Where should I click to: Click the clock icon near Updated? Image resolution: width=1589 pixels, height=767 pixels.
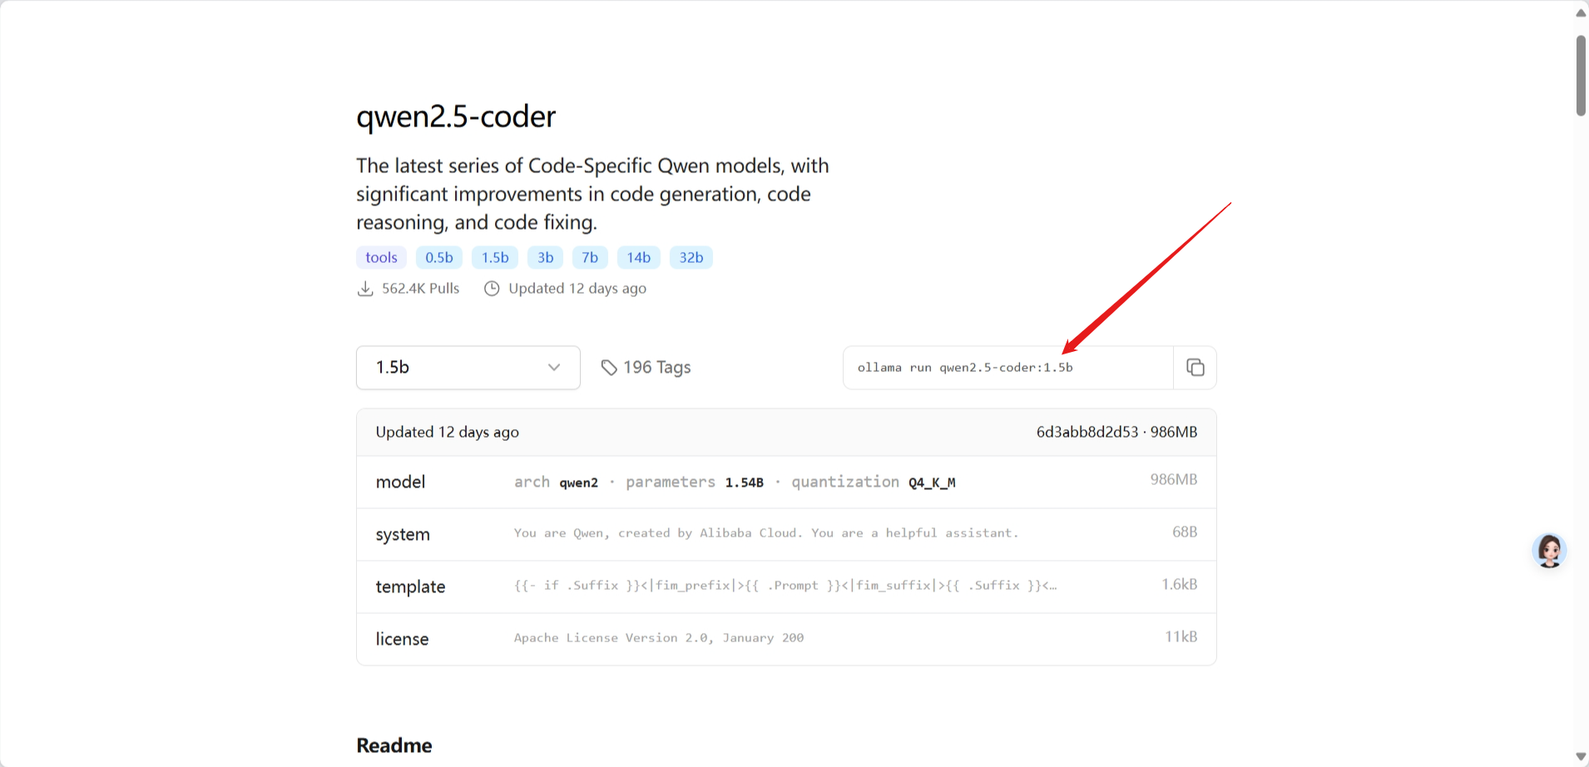(492, 289)
